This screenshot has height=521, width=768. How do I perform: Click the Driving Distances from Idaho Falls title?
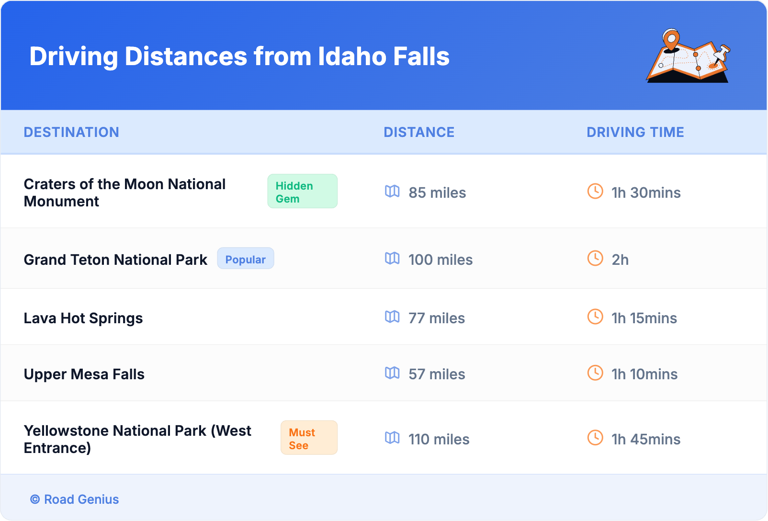point(239,57)
